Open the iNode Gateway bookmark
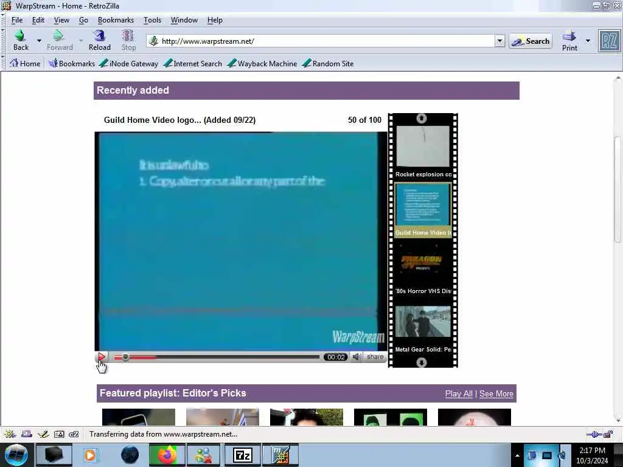623x467 pixels. (x=129, y=63)
